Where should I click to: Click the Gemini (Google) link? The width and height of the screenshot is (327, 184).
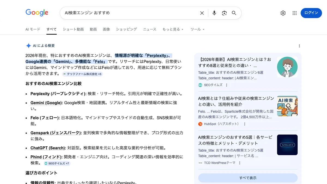tap(47, 103)
